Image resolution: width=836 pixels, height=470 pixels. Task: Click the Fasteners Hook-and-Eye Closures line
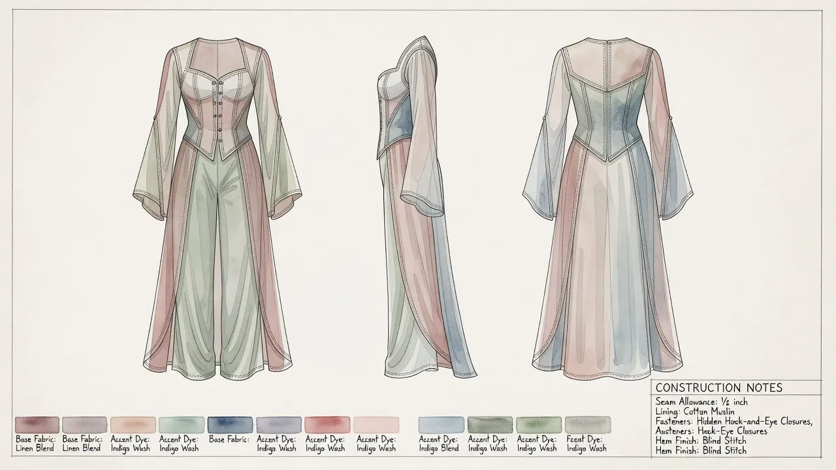point(733,422)
